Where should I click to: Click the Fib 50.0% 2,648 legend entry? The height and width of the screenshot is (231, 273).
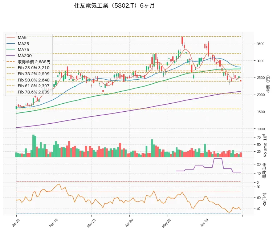(x=28, y=80)
